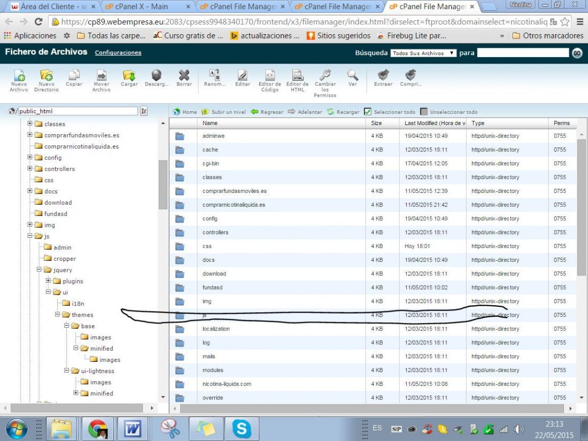This screenshot has height=441, width=588.
Task: Click the Editar toolbar icon
Action: coord(243,75)
